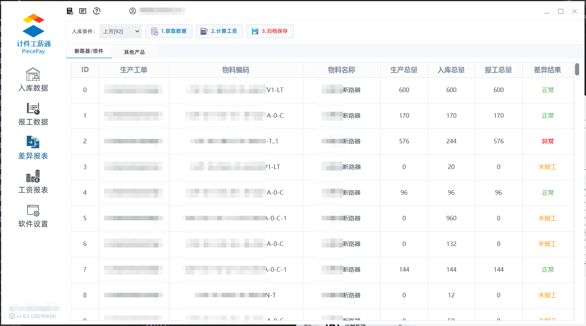Select the 异常 result cell in row 2
586x326 pixels.
click(x=547, y=141)
